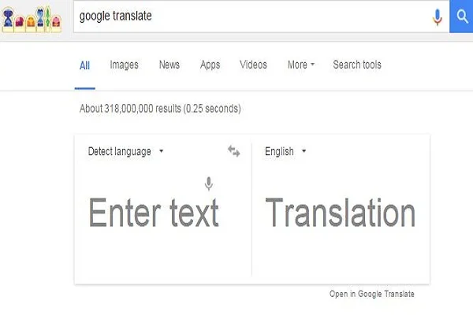Click the Enter text placeholder
Viewport: 473px width, 315px height.
[154, 213]
